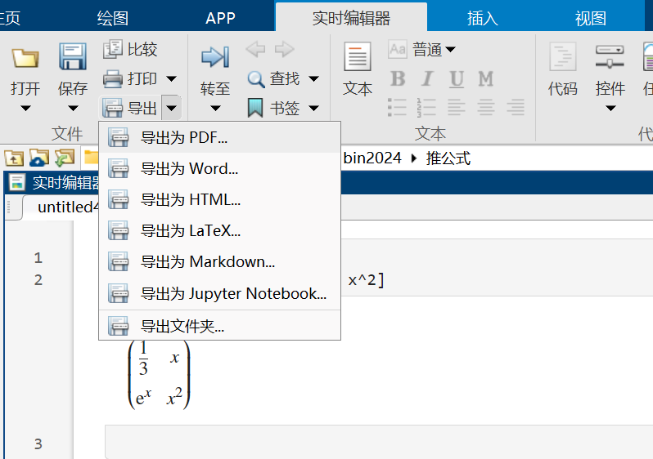
Task: Expand the Print (打印) dropdown arrow
Action: point(171,78)
